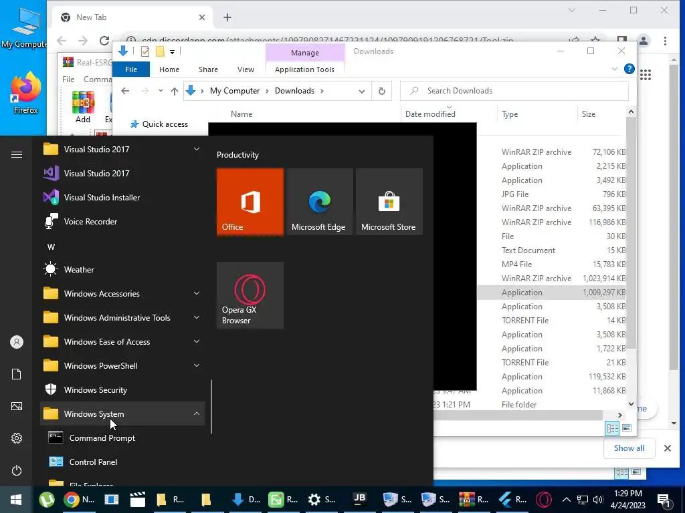Switch to Chrome on the taskbar
Image resolution: width=685 pixels, height=513 pixels.
79,500
